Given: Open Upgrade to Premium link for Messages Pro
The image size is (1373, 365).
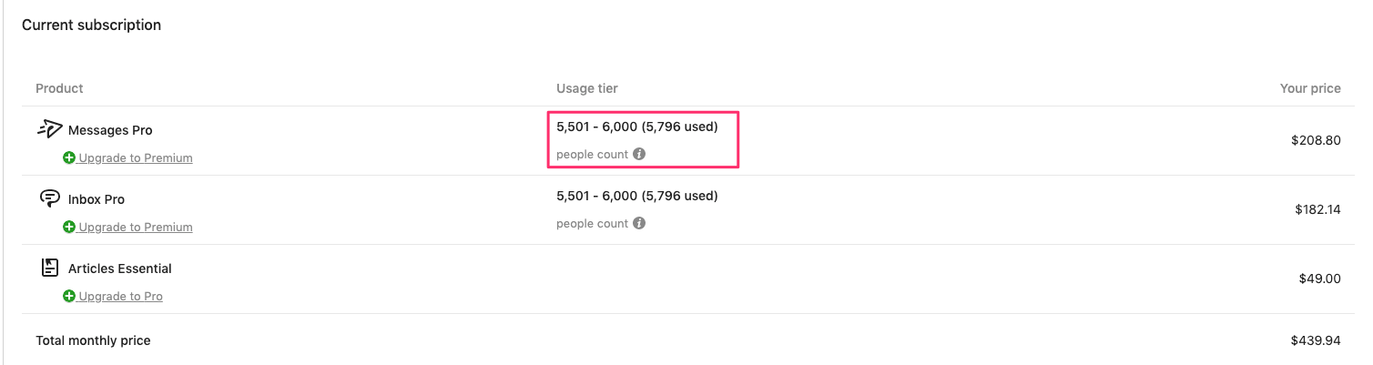Looking at the screenshot, I should (x=136, y=157).
